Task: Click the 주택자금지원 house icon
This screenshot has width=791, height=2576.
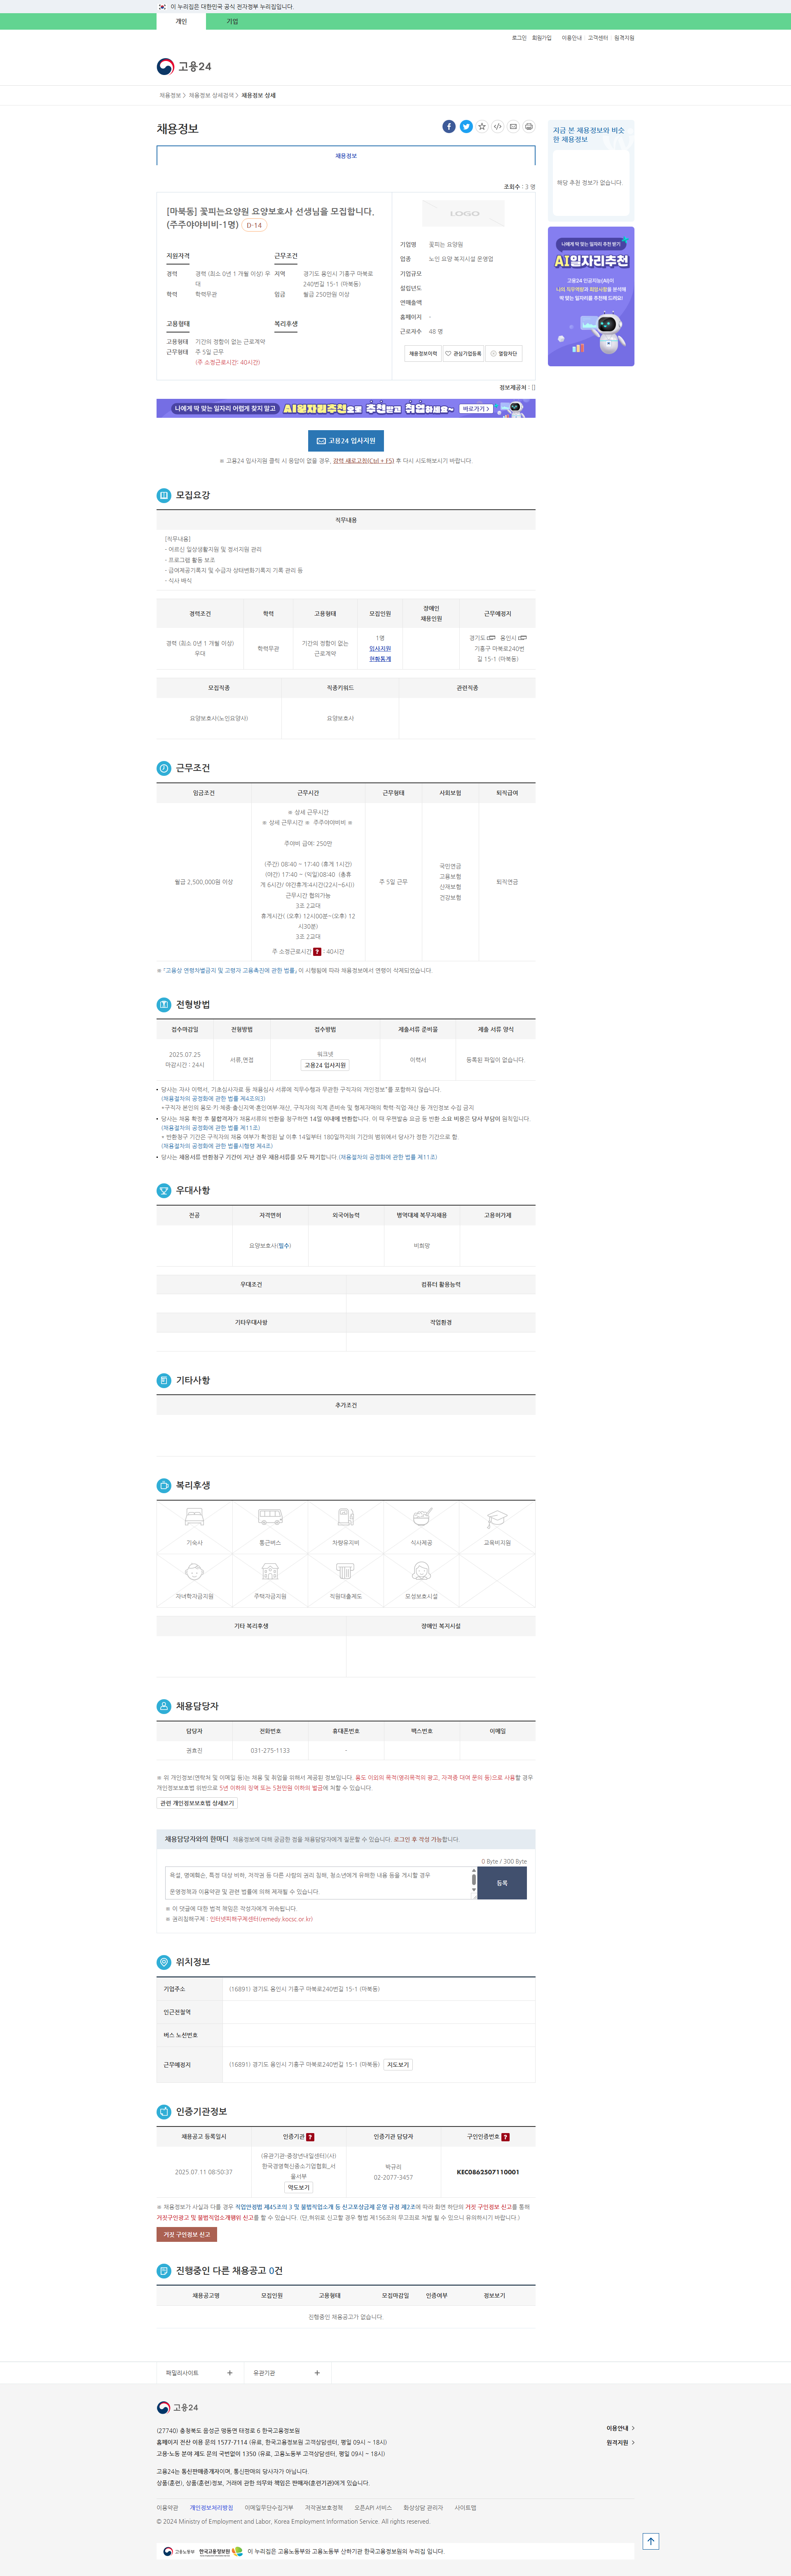Action: 270,1572
